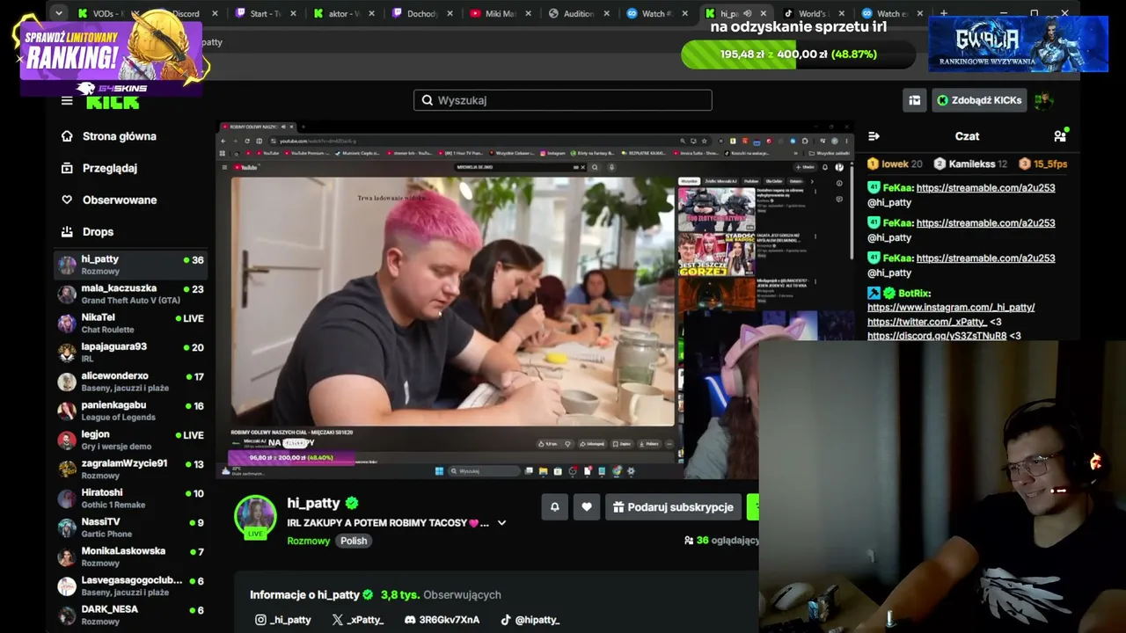Collapse the chat panel with arrow icon
1126x633 pixels.
(x=874, y=136)
